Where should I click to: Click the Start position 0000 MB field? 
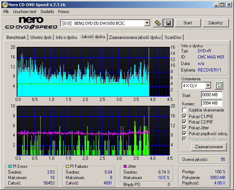click(212, 95)
